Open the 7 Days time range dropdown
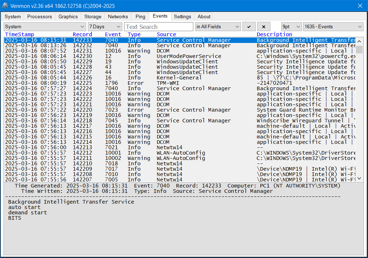 [105, 27]
